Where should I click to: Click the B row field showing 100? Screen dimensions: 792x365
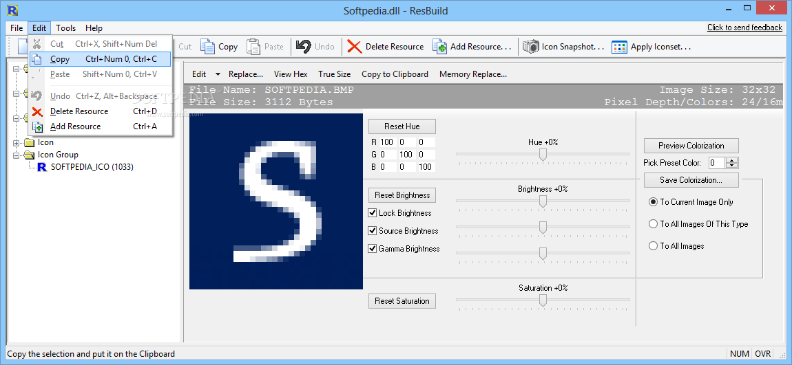[426, 166]
